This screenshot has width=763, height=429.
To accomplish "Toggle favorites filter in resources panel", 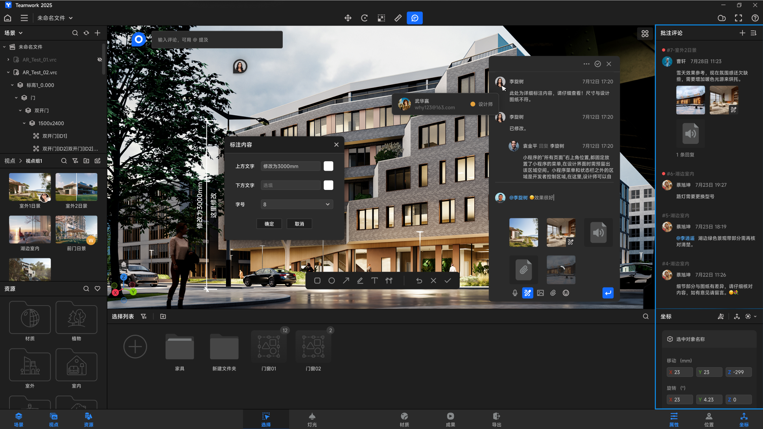I will [98, 289].
